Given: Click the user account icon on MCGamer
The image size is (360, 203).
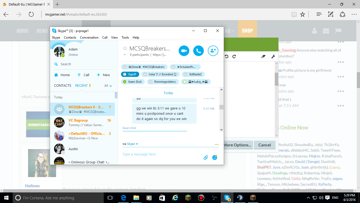Looking at the screenshot, I should (x=314, y=31).
